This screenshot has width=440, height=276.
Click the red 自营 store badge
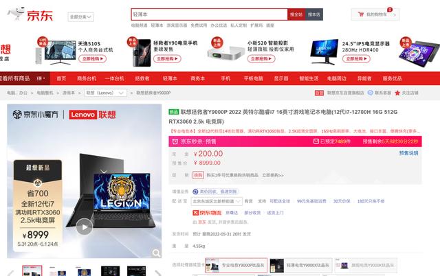pos(319,93)
